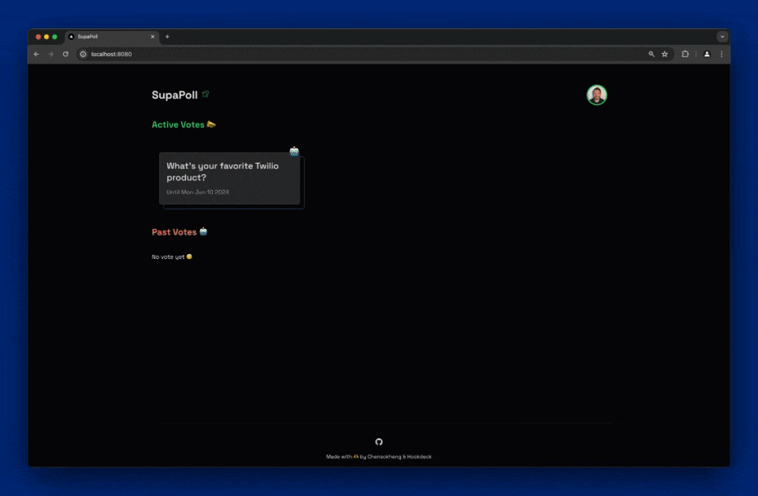Viewport: 758px width, 496px height.
Task: Open the Chrome three-dot menu
Action: pyautogui.click(x=721, y=54)
